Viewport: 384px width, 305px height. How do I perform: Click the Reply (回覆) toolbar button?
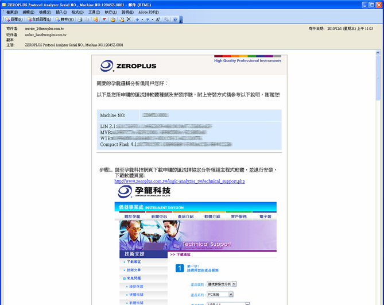pyautogui.click(x=14, y=20)
